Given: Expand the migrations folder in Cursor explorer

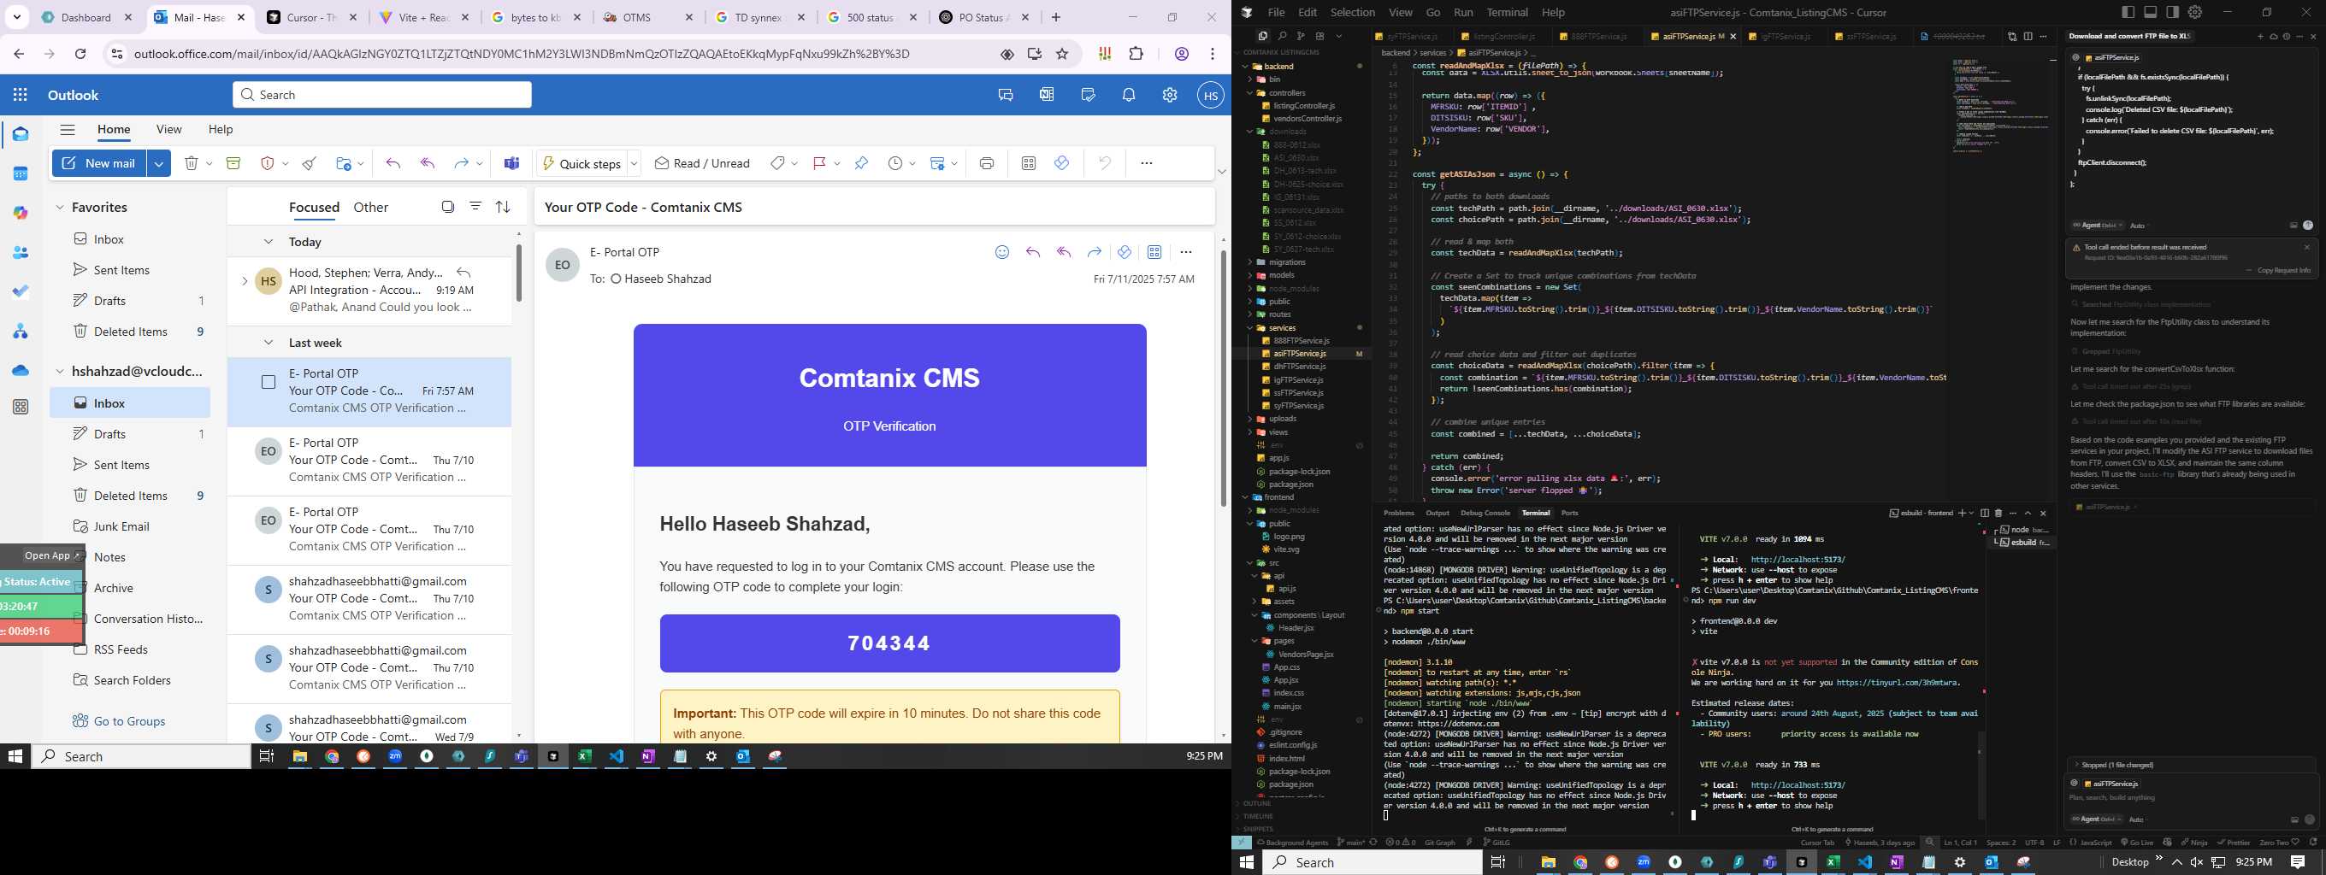Looking at the screenshot, I should pos(1249,262).
